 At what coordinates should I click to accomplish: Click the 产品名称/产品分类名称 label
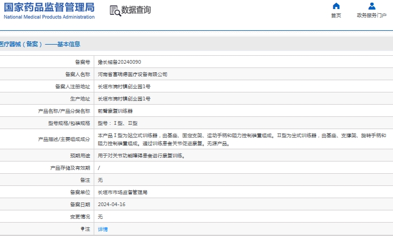(64, 111)
